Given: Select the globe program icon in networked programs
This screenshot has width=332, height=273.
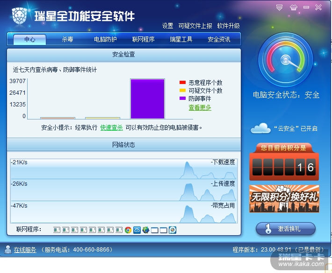Looking at the screenshot, I should [x=146, y=230].
